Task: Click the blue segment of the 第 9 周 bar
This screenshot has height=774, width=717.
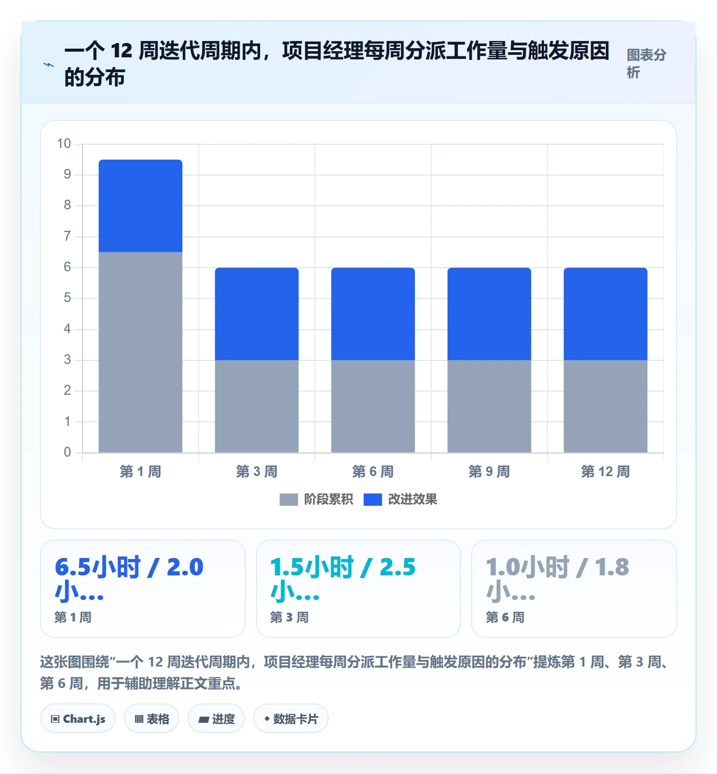Action: (489, 314)
